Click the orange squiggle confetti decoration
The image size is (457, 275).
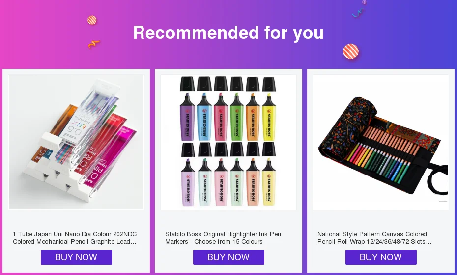tap(94, 44)
